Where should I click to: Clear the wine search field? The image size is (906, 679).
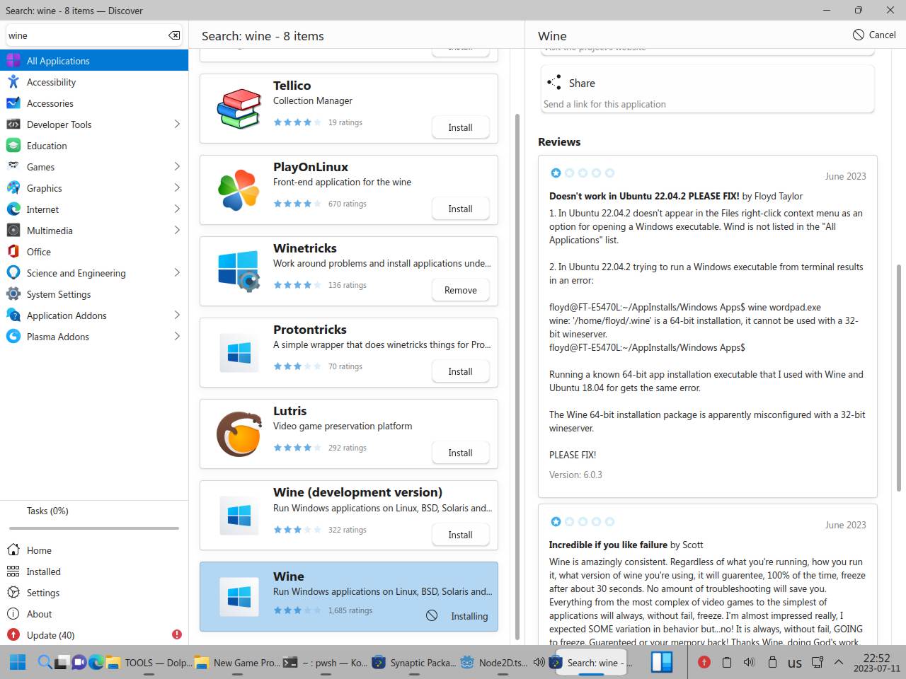coord(174,35)
